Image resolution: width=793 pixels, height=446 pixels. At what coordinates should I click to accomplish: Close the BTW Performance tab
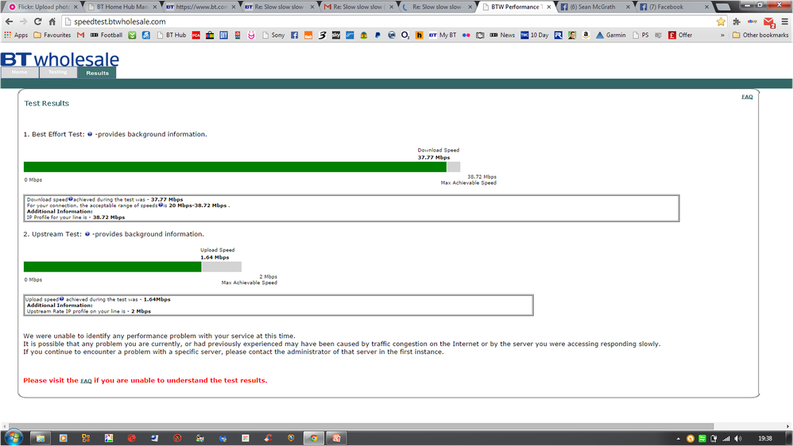tap(549, 7)
